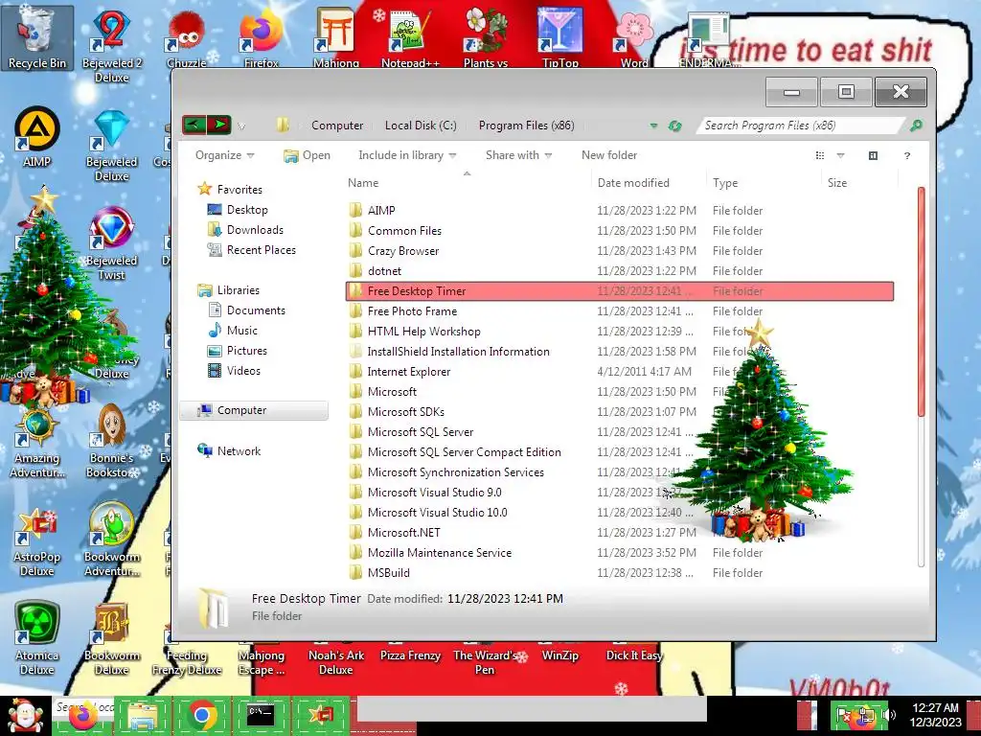Select the AIMP folder row
The image size is (981, 736).
[x=620, y=210]
